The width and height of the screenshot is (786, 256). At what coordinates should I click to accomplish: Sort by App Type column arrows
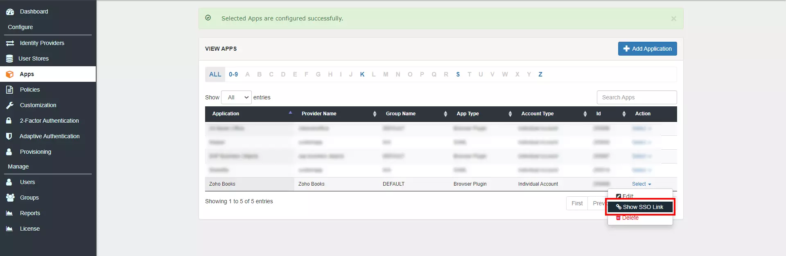(x=510, y=114)
